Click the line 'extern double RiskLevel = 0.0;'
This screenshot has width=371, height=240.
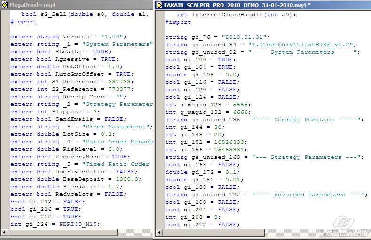pos(66,149)
